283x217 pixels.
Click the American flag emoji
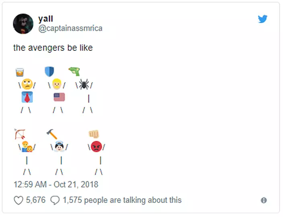pos(59,97)
